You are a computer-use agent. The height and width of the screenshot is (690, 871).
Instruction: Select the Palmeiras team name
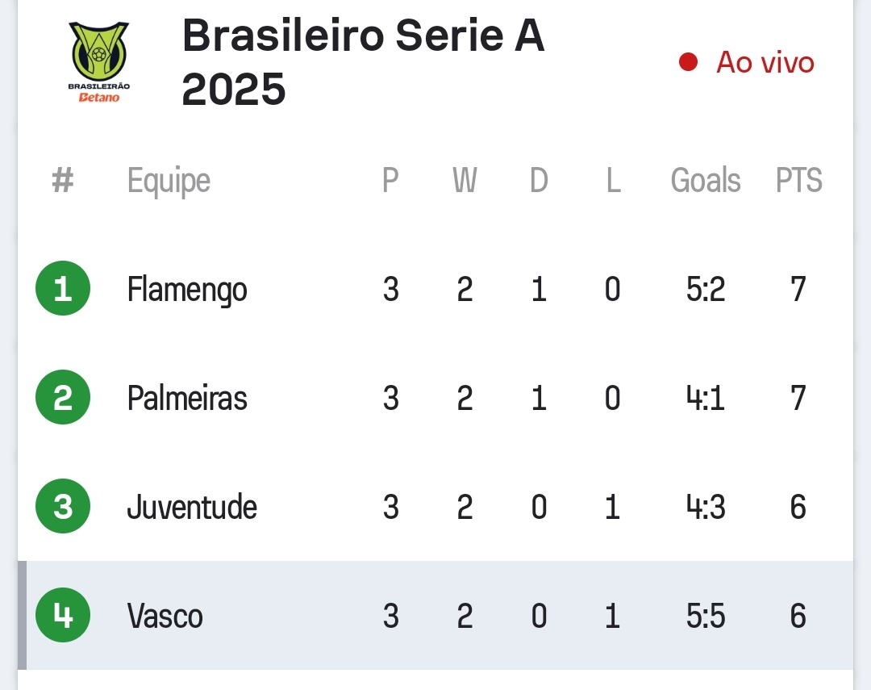(187, 398)
